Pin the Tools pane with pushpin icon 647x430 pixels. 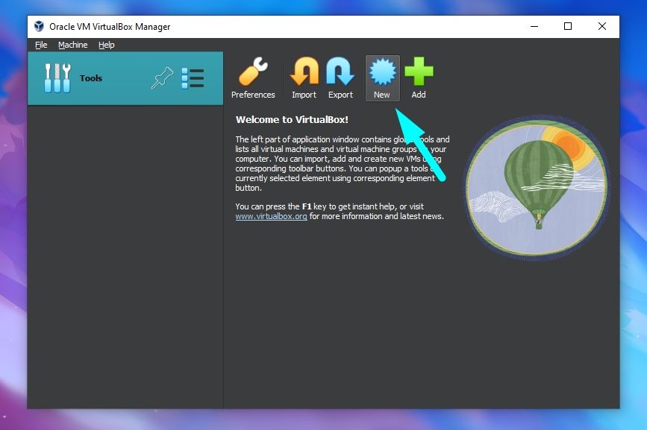162,78
